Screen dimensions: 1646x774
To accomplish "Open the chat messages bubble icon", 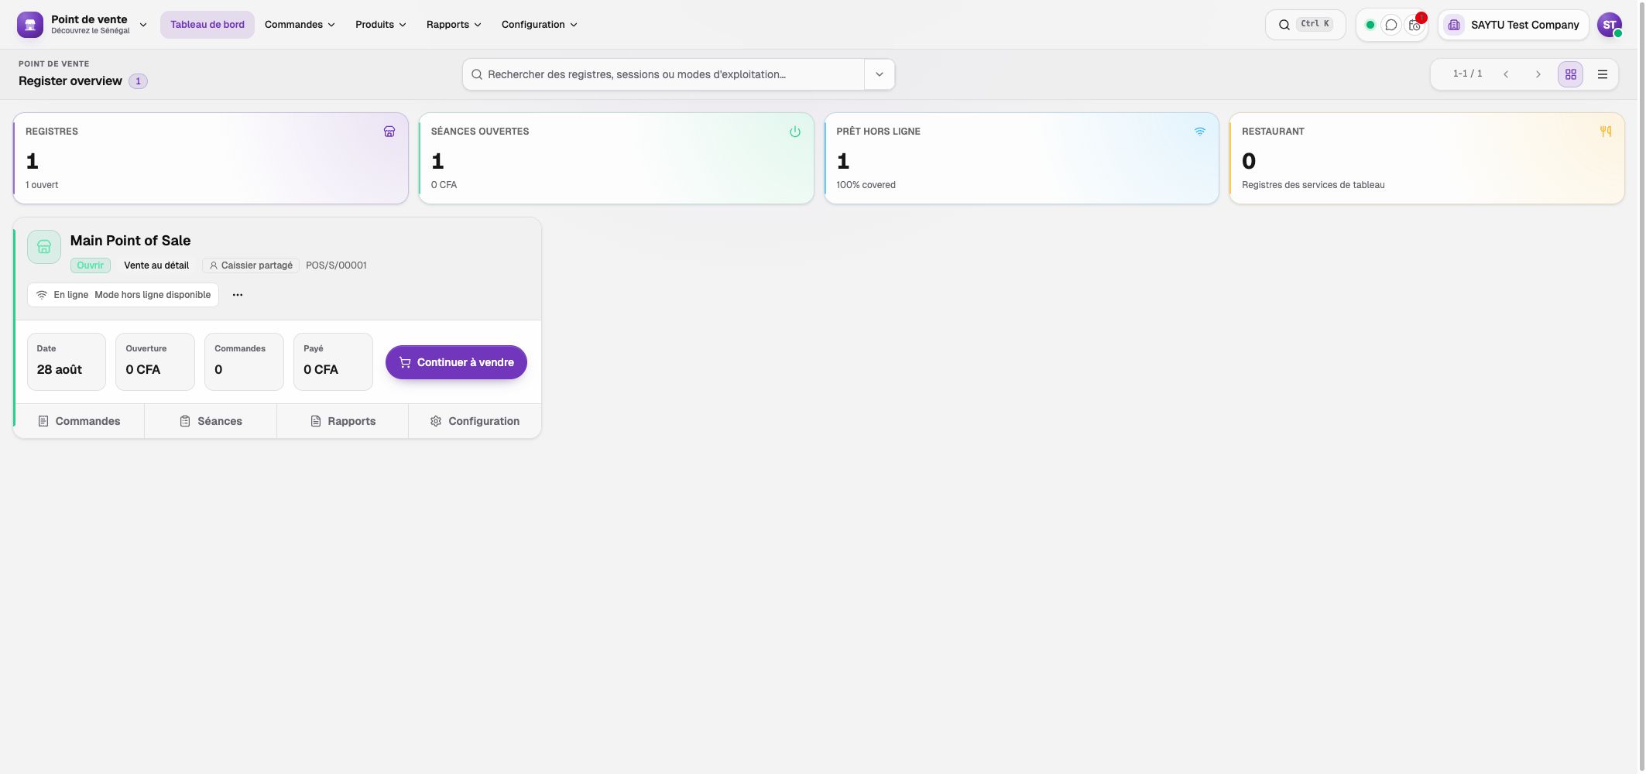I will tap(1391, 25).
